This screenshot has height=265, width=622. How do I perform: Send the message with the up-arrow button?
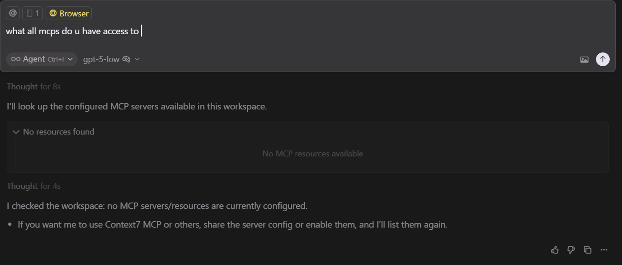603,59
